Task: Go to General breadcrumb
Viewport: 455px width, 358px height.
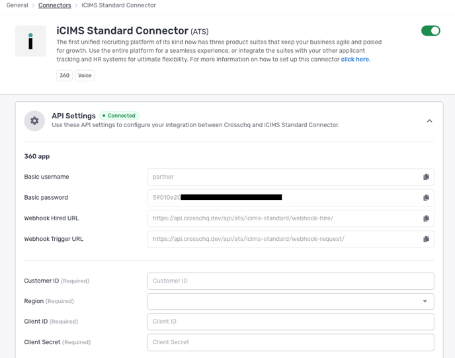Action: 17,5
